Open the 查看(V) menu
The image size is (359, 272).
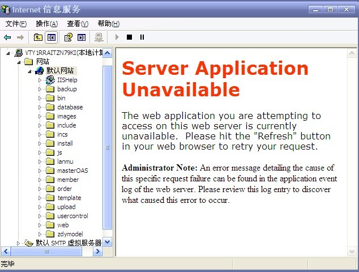pyautogui.click(x=78, y=24)
